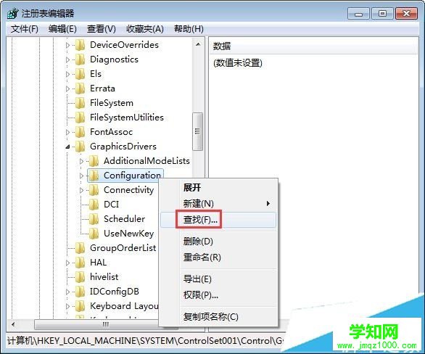
Task: Open the 查看(V) menu
Action: tap(102, 29)
